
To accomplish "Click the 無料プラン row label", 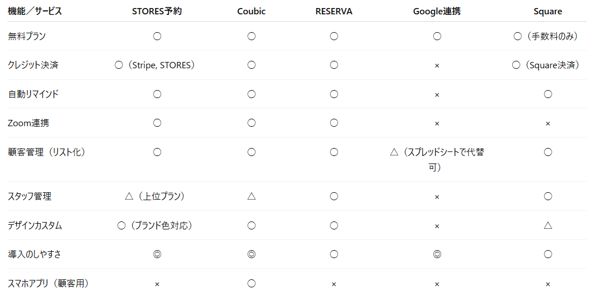I will [x=27, y=36].
